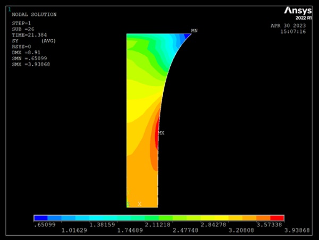Image resolution: width=319 pixels, height=240 pixels.
Task: Click the 'TIME=21.384' text
Action: coord(29,35)
